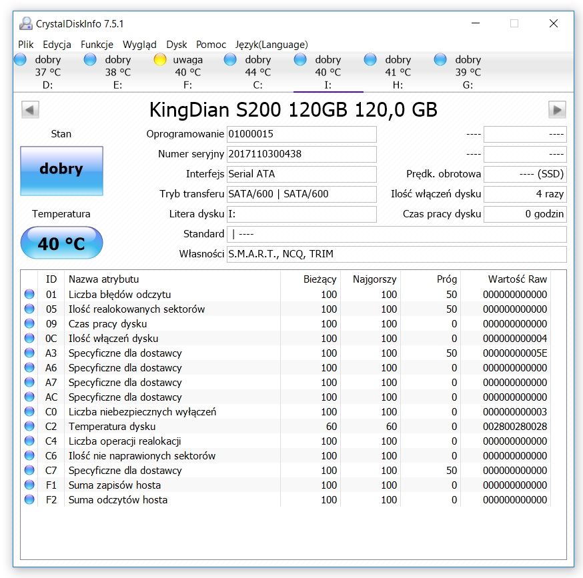
Task: Select row 'Ilość nie naprawionych sektorów'
Action: pyautogui.click(x=285, y=455)
